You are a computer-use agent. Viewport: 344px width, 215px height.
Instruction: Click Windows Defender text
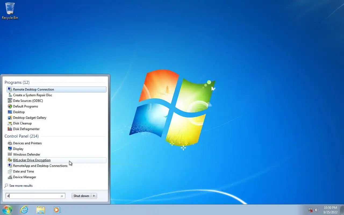[27, 155]
